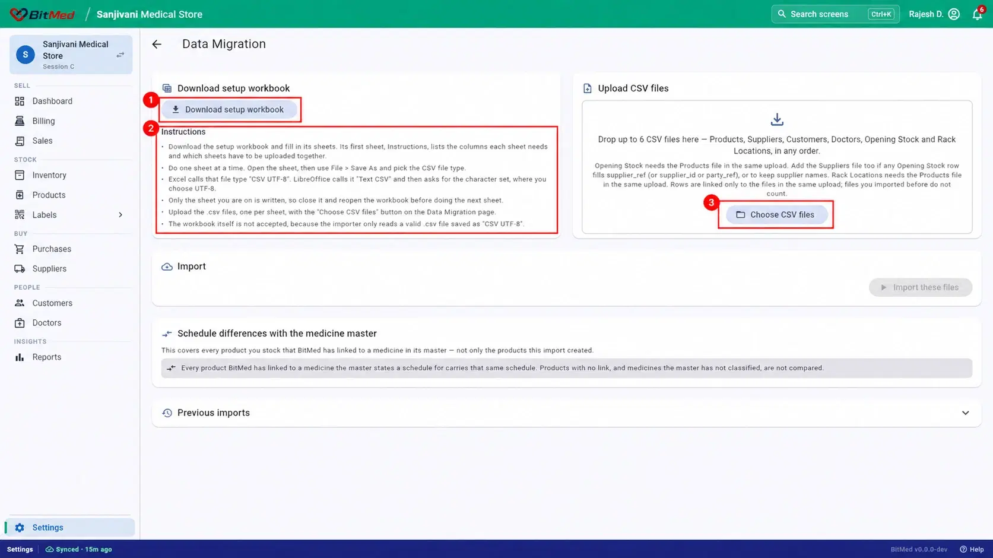Screen dimensions: 993x558
Task: Click the Synced cloud status icon
Action: pos(49,549)
